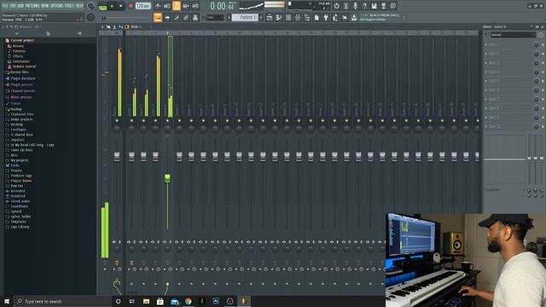Viewport: 546px width, 307px height.
Task: Open the mixer options arrow menu
Action: point(102,26)
